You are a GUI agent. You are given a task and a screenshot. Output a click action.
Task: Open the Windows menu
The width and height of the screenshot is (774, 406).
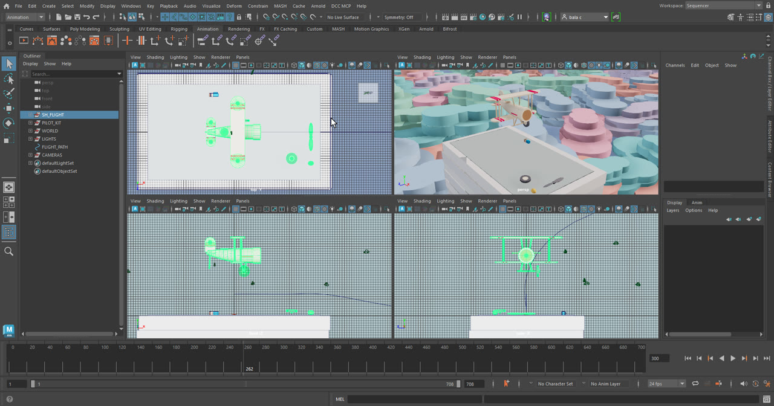pyautogui.click(x=131, y=6)
